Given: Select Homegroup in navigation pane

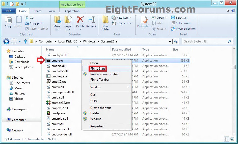Looking at the screenshot, I should [20, 109].
